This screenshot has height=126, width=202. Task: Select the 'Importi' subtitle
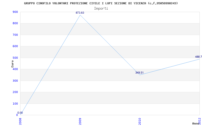tap(101, 9)
